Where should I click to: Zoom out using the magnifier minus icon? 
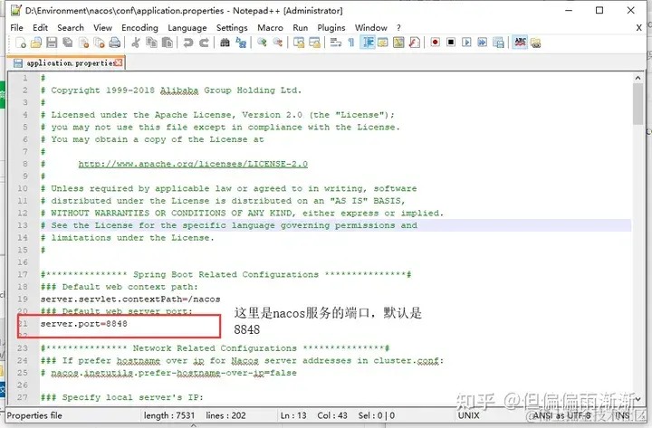277,43
